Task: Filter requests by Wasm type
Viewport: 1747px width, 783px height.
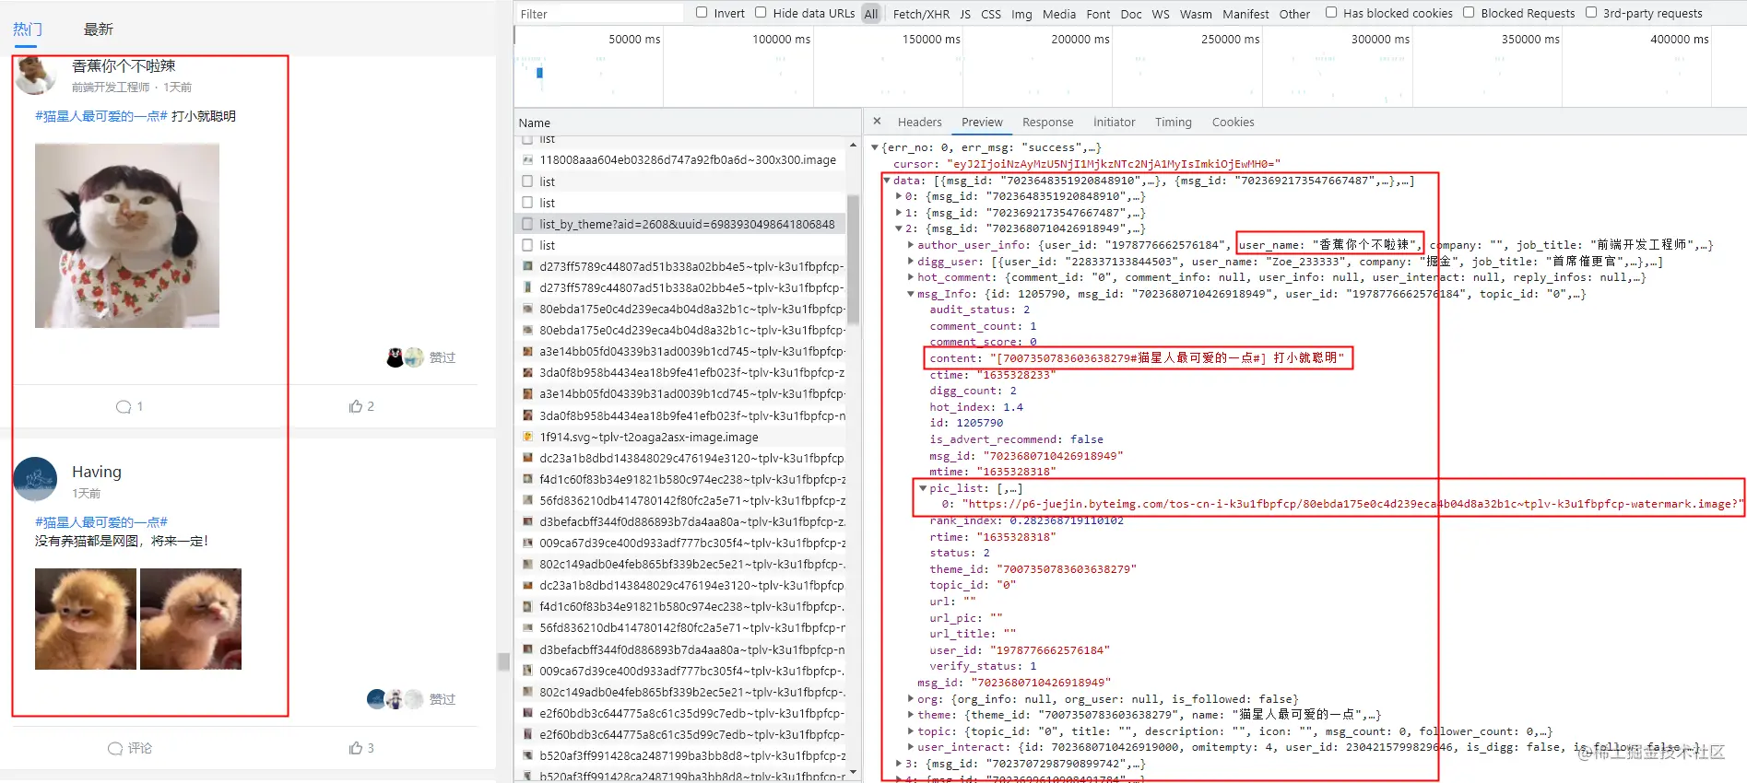Action: point(1196,14)
